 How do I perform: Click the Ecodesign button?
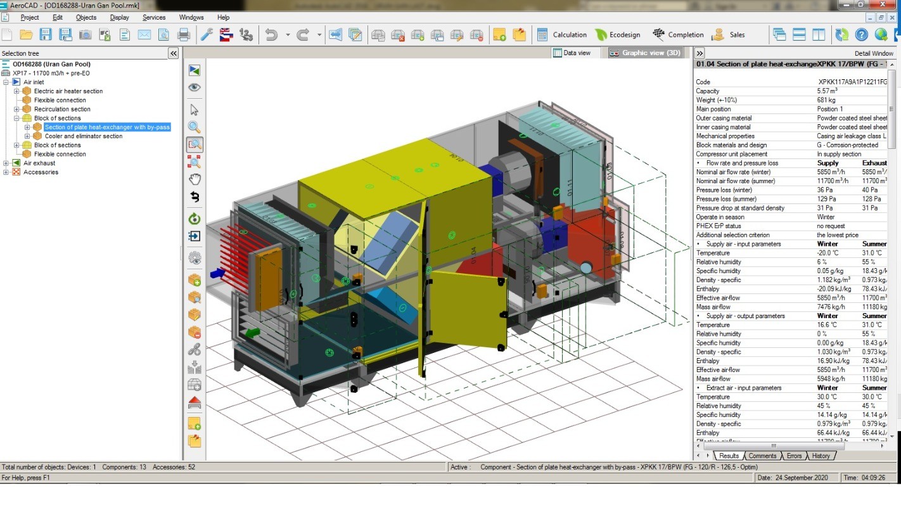(617, 35)
